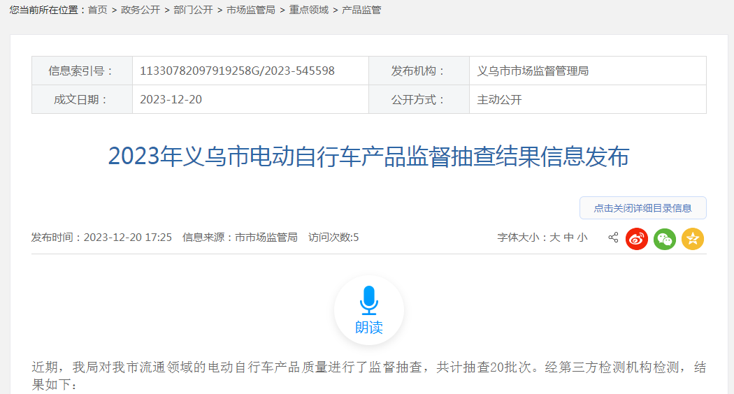Viewport: 734px width, 394px height.
Task: Click the 主动公开 disclosure method cell
Action: tap(499, 99)
